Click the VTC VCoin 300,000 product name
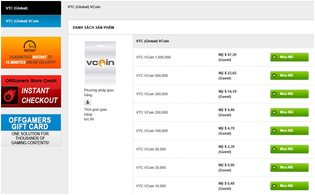This screenshot has height=195, width=315. (x=152, y=94)
